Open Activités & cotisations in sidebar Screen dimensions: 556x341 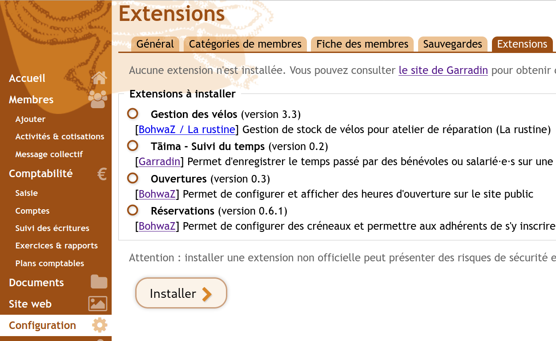pos(60,137)
